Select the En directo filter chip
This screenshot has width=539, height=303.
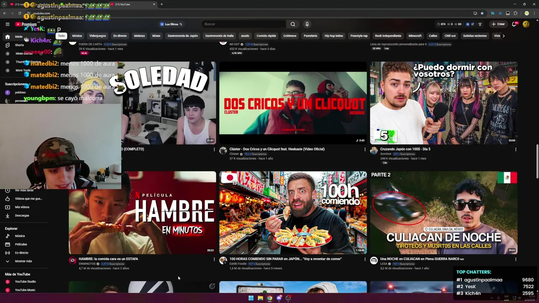tap(120, 36)
